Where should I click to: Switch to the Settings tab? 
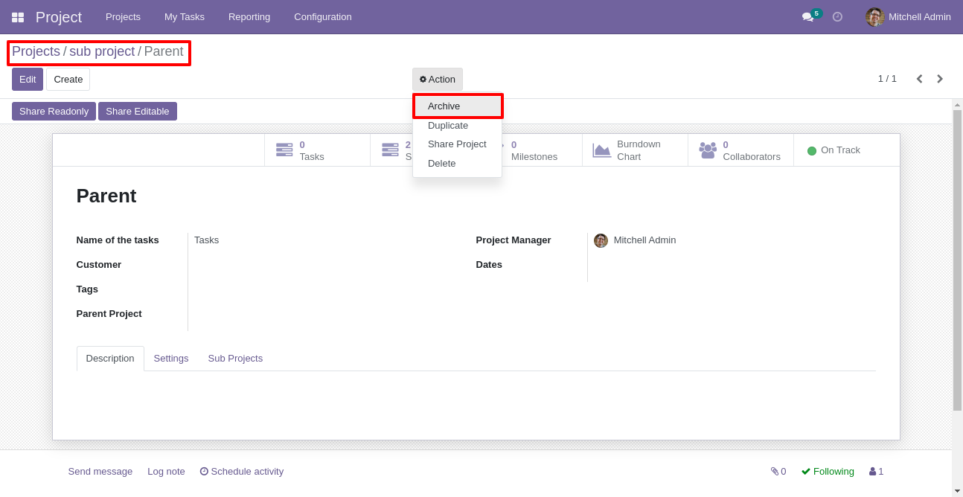[x=171, y=359]
